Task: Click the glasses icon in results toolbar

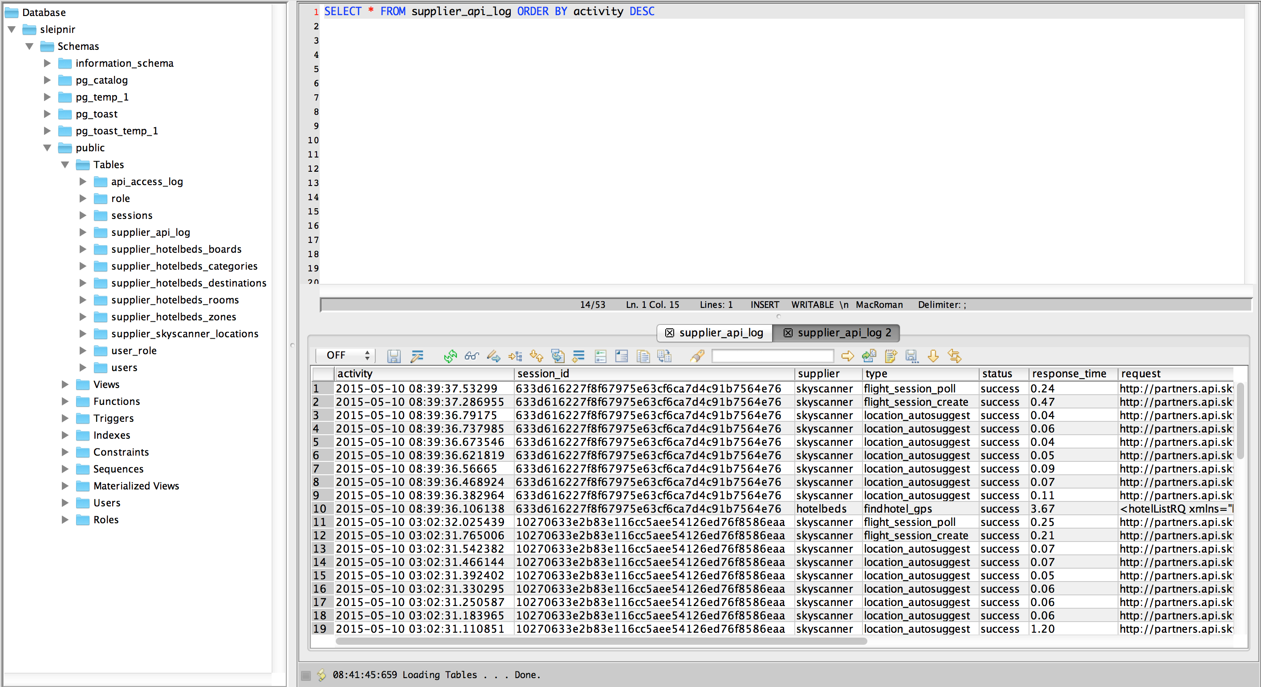Action: (472, 356)
